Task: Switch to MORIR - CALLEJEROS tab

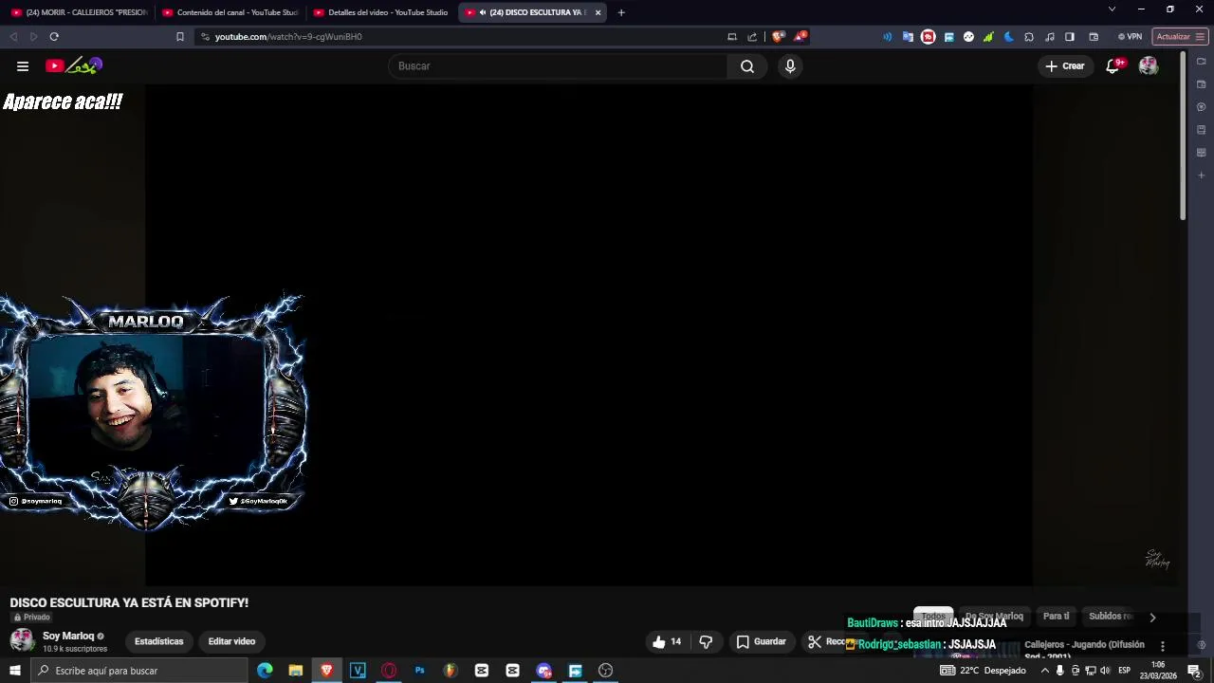Action: point(79,12)
